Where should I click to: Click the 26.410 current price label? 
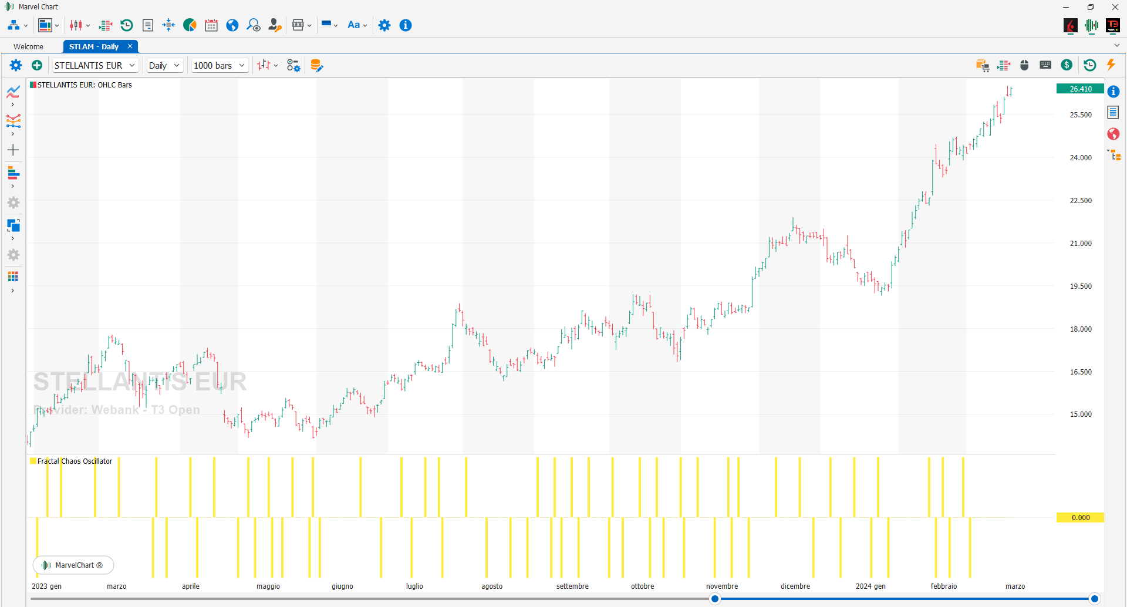(1080, 89)
